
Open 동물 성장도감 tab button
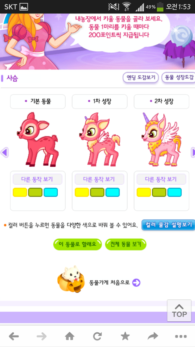[x=178, y=77]
